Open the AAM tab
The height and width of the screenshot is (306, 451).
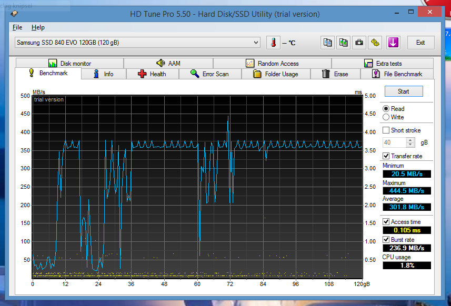(168, 63)
